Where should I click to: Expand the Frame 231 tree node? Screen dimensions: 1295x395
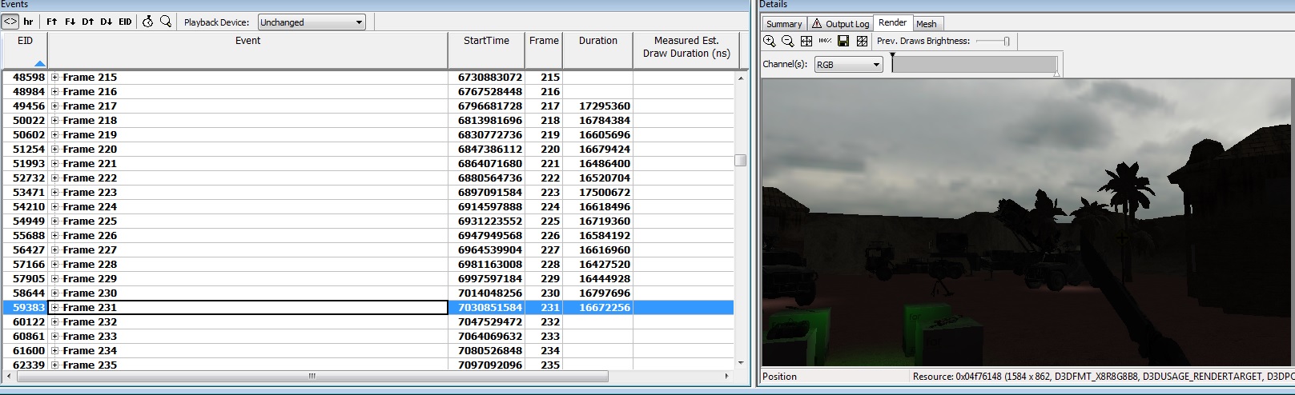[x=55, y=308]
